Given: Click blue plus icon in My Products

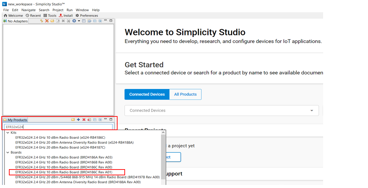Looking at the screenshot, I should click(78, 120).
